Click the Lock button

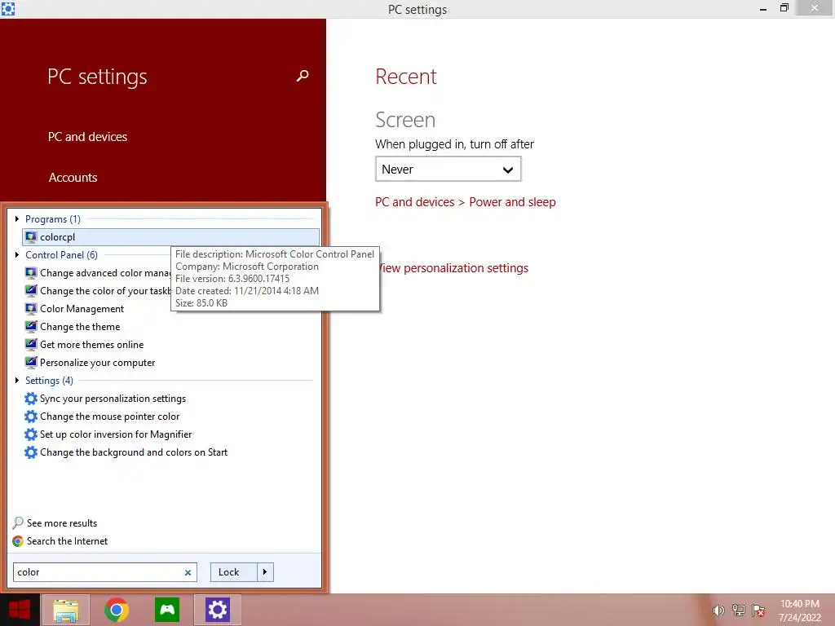(x=234, y=572)
